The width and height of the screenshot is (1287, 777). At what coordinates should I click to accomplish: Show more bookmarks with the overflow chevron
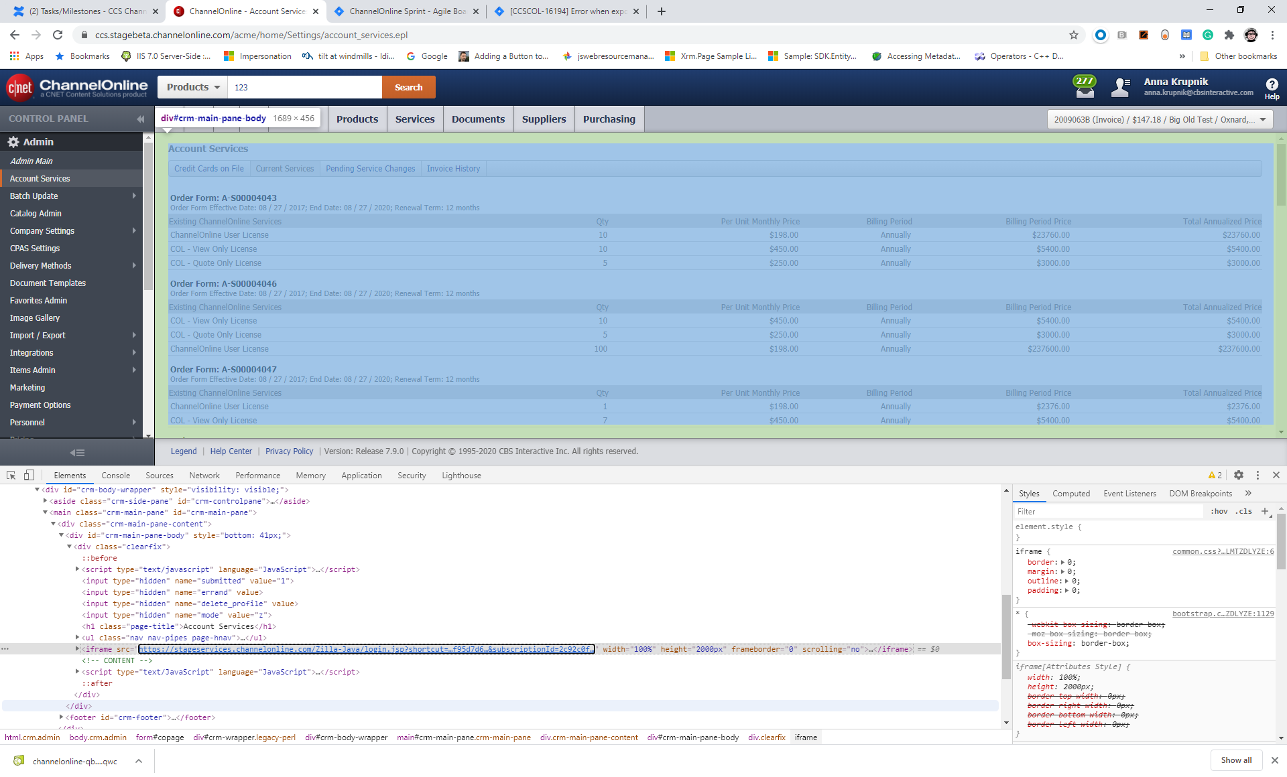(x=1182, y=56)
